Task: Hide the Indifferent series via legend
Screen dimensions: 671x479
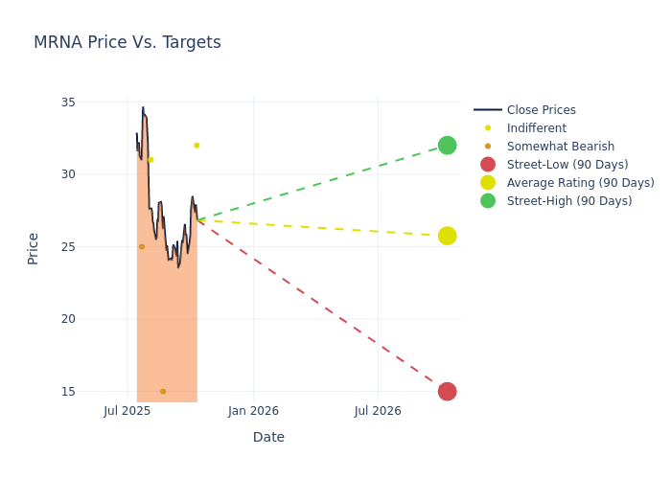Action: pos(536,128)
